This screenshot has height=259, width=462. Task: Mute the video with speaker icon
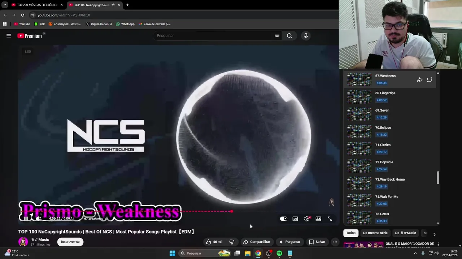tap(38, 218)
